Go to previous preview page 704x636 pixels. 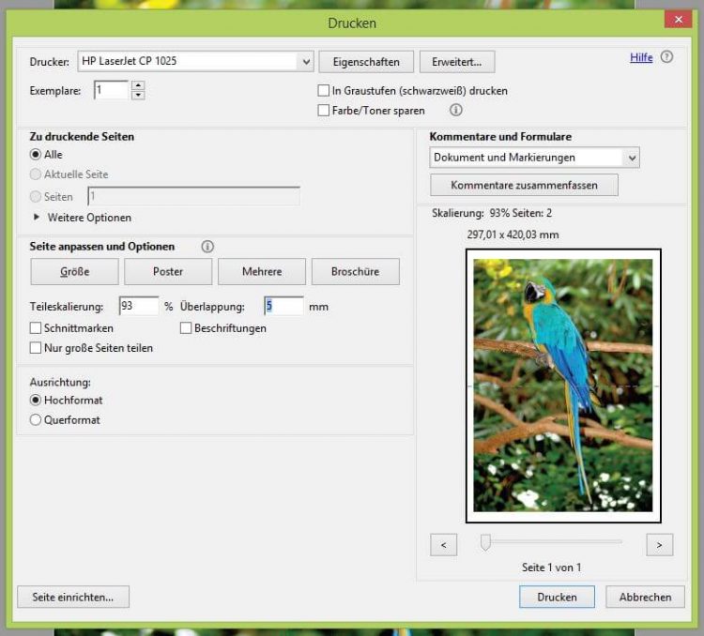[444, 545]
